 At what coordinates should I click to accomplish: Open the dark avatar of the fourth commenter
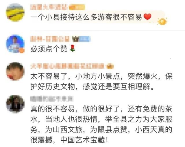[x=15, y=104]
